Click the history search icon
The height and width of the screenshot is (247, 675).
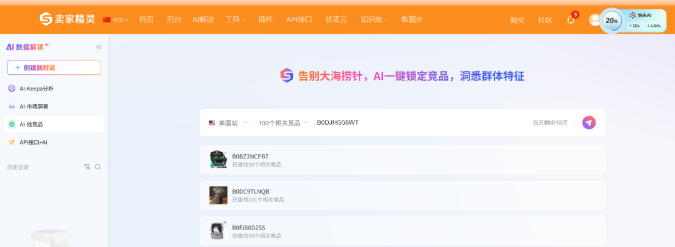97,167
